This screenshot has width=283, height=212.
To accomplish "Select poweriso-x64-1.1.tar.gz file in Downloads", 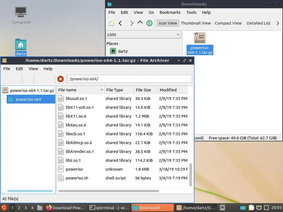I will pyautogui.click(x=200, y=44).
